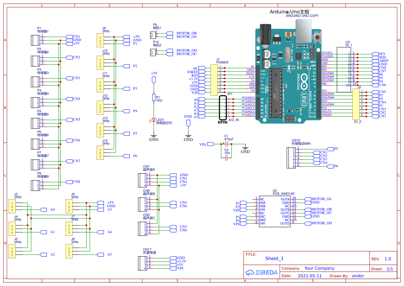Select the U2 PCB_SA8312E motor driver chip
Image resolution: width=404 pixels, height=286 pixels.
point(274,211)
